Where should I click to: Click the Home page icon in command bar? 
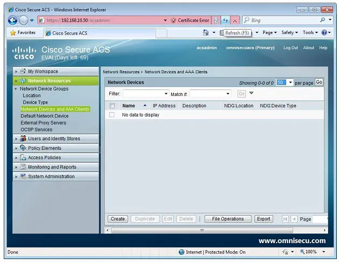206,32
